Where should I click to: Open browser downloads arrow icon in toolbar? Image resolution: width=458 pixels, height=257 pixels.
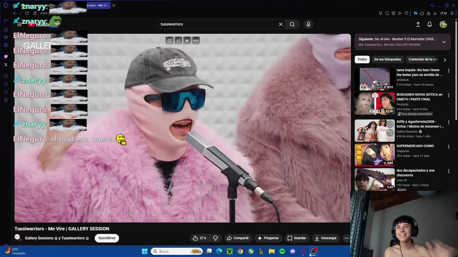[x=435, y=13]
